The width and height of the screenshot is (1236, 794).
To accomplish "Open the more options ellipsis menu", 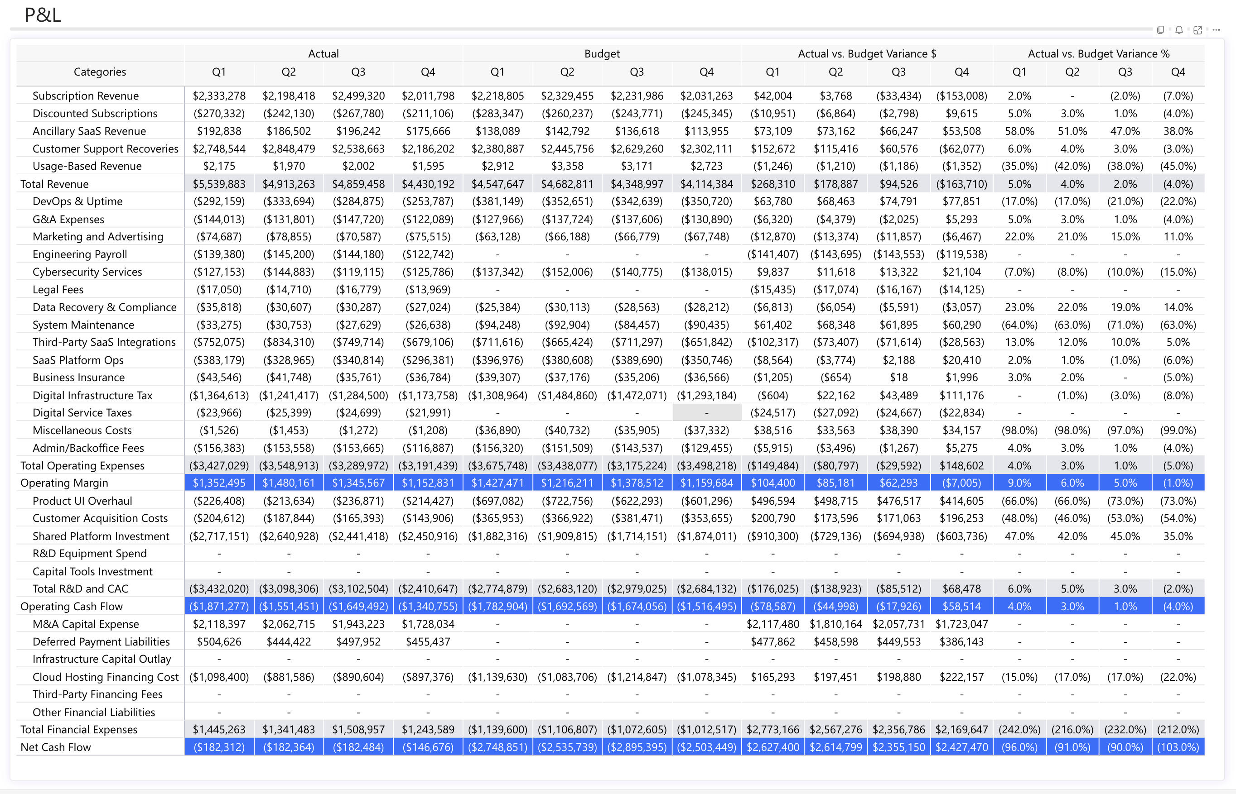I will (x=1217, y=30).
